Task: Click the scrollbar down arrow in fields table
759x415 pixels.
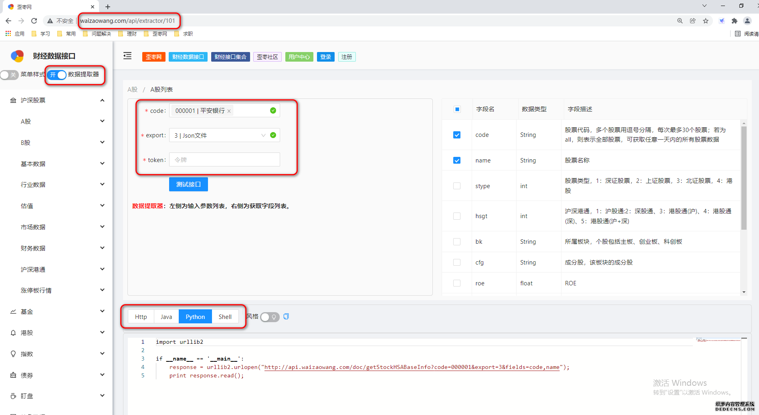Action: click(744, 292)
